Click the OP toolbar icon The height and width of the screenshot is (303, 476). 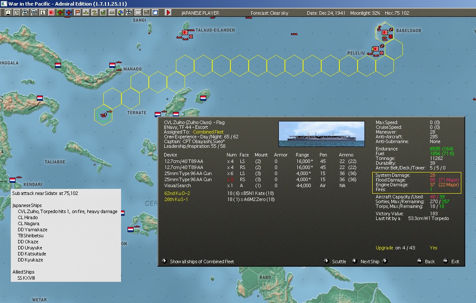[x=137, y=13]
